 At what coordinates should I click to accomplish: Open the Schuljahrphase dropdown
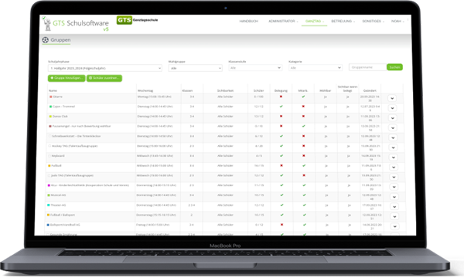(105, 68)
